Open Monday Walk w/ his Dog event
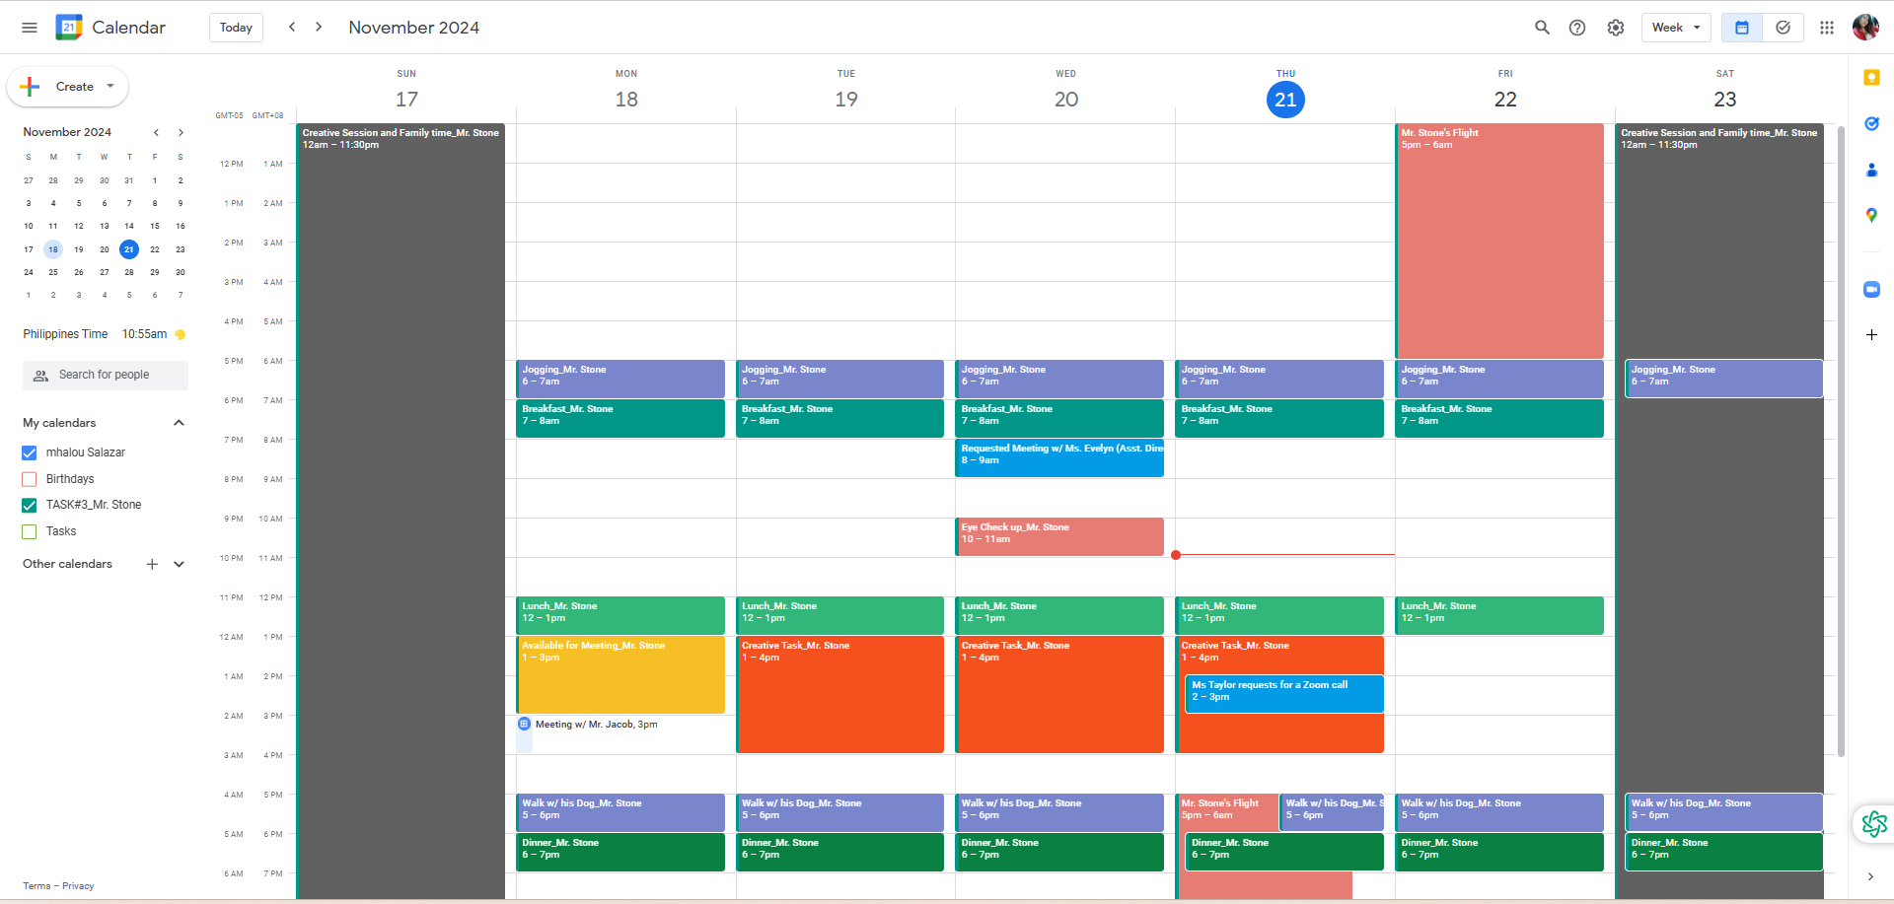Image resolution: width=1894 pixels, height=904 pixels. pyautogui.click(x=620, y=812)
